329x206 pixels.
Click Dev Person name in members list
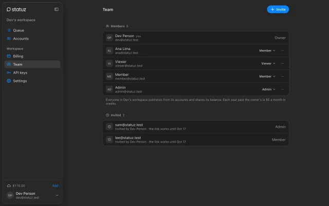pyautogui.click(x=124, y=36)
